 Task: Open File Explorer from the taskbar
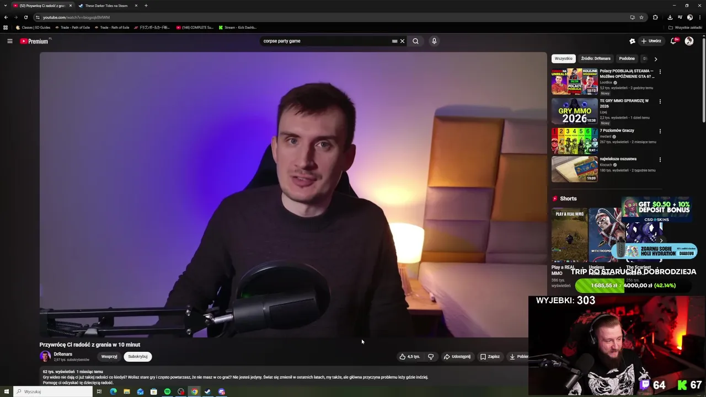(x=127, y=391)
